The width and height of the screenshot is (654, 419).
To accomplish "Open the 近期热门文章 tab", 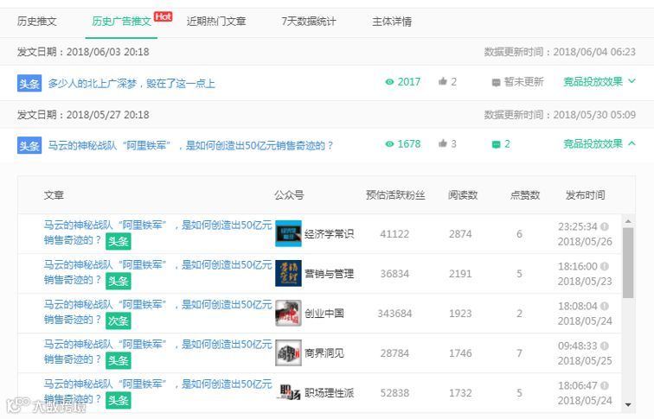I will coord(216,22).
